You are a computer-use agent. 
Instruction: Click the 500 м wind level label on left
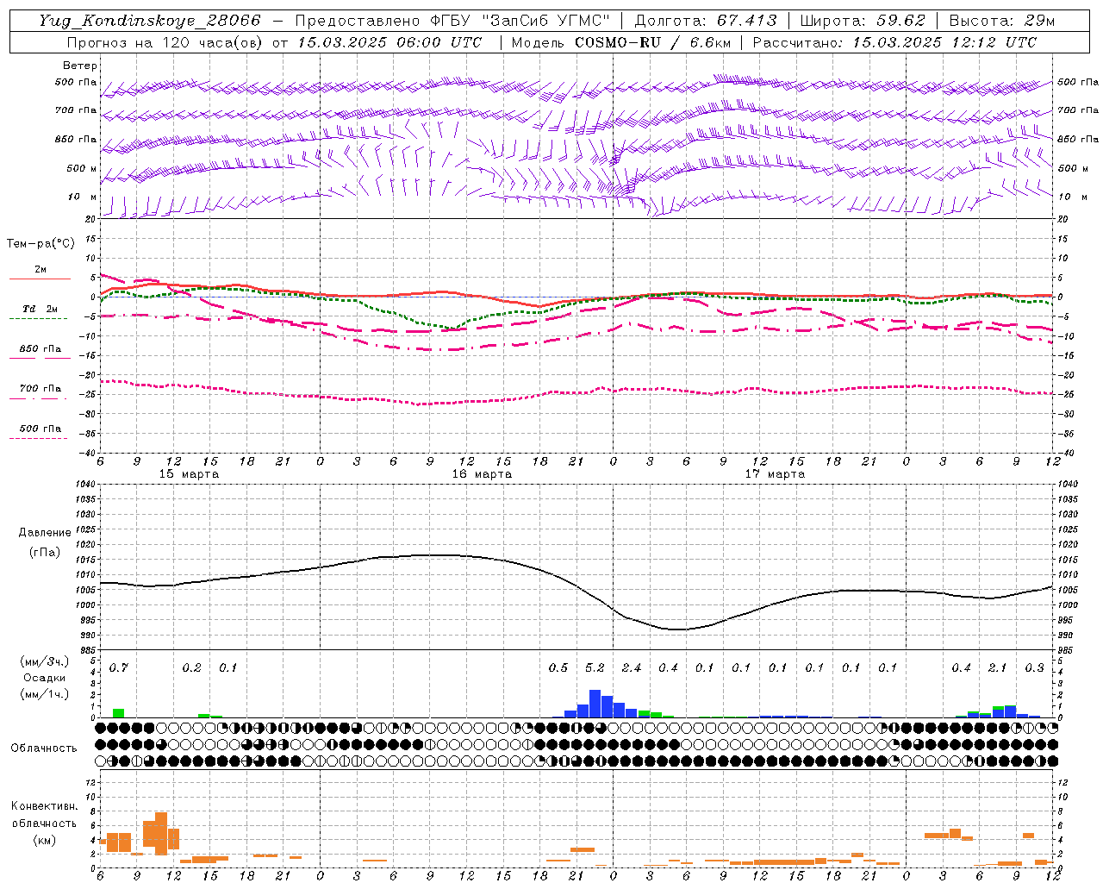(x=82, y=168)
